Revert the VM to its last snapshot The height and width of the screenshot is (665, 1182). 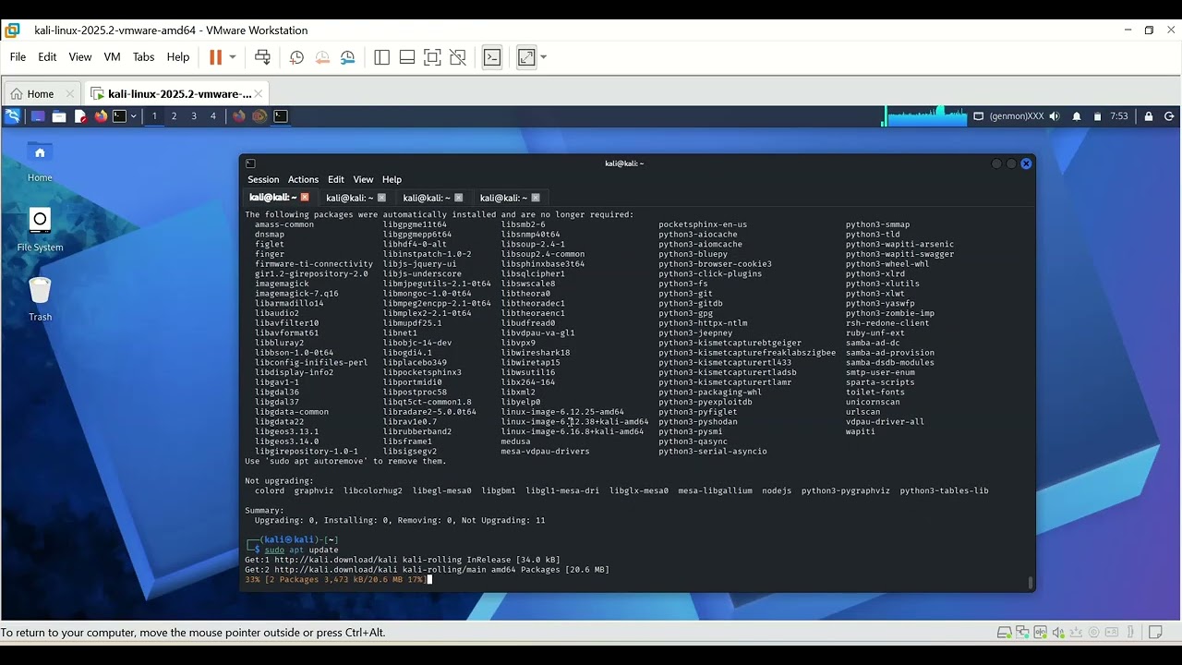click(322, 57)
